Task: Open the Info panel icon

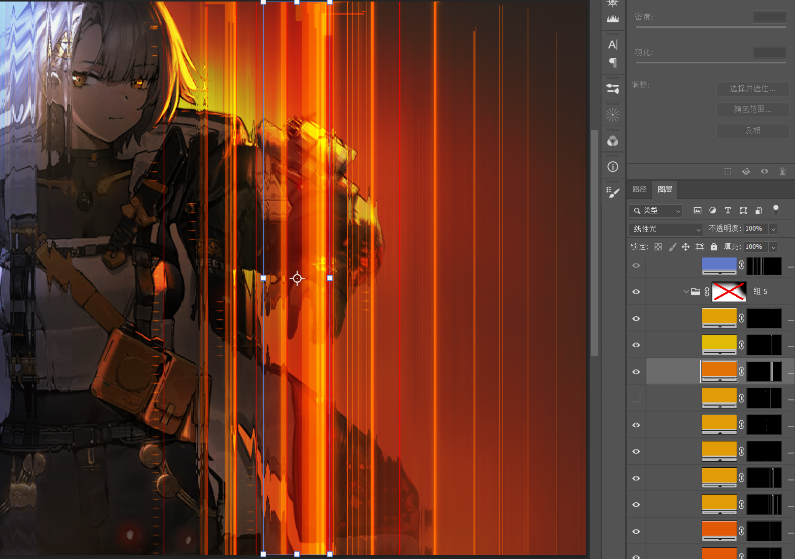Action: pos(612,167)
